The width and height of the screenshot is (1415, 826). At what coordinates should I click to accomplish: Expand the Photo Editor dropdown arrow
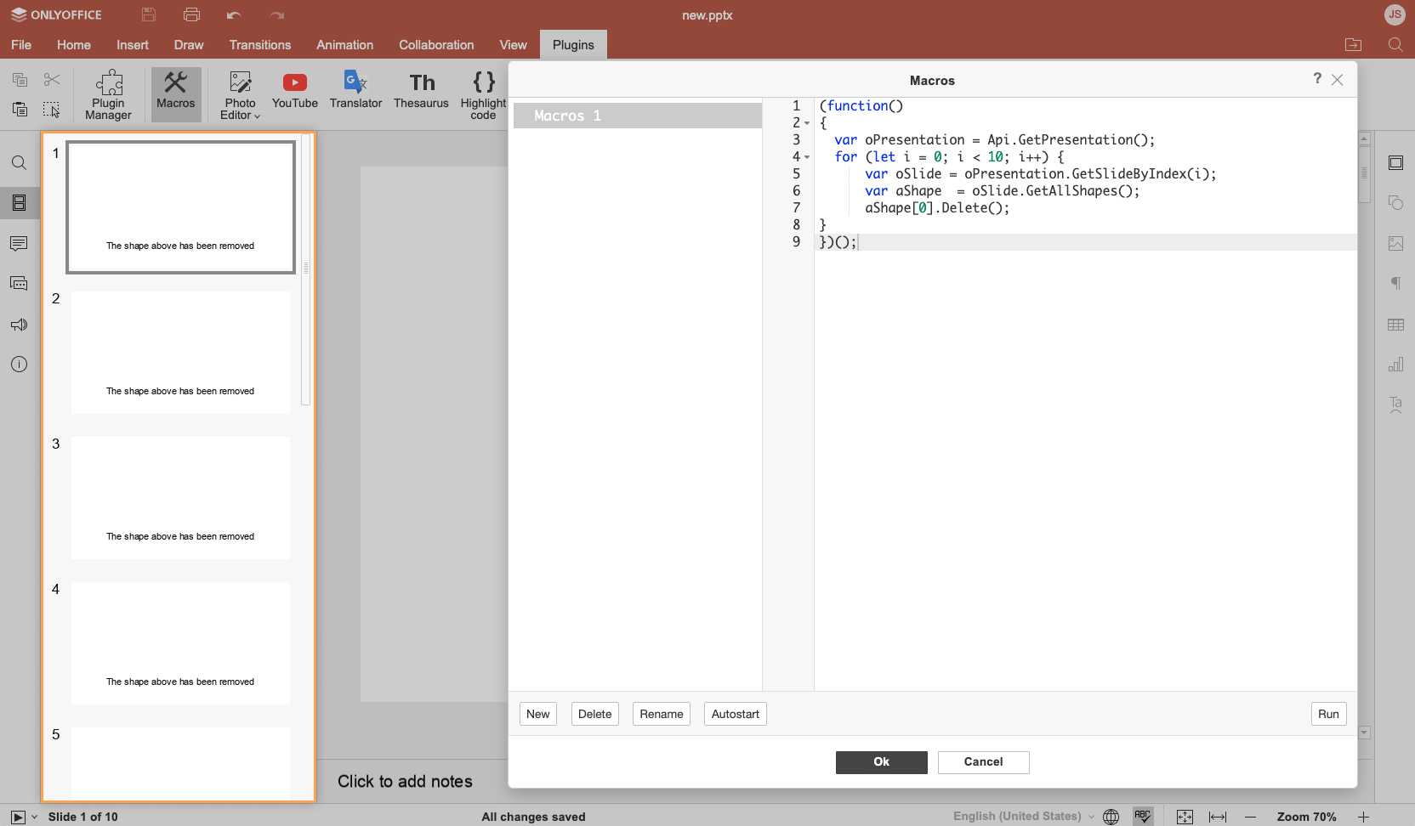[x=257, y=116]
